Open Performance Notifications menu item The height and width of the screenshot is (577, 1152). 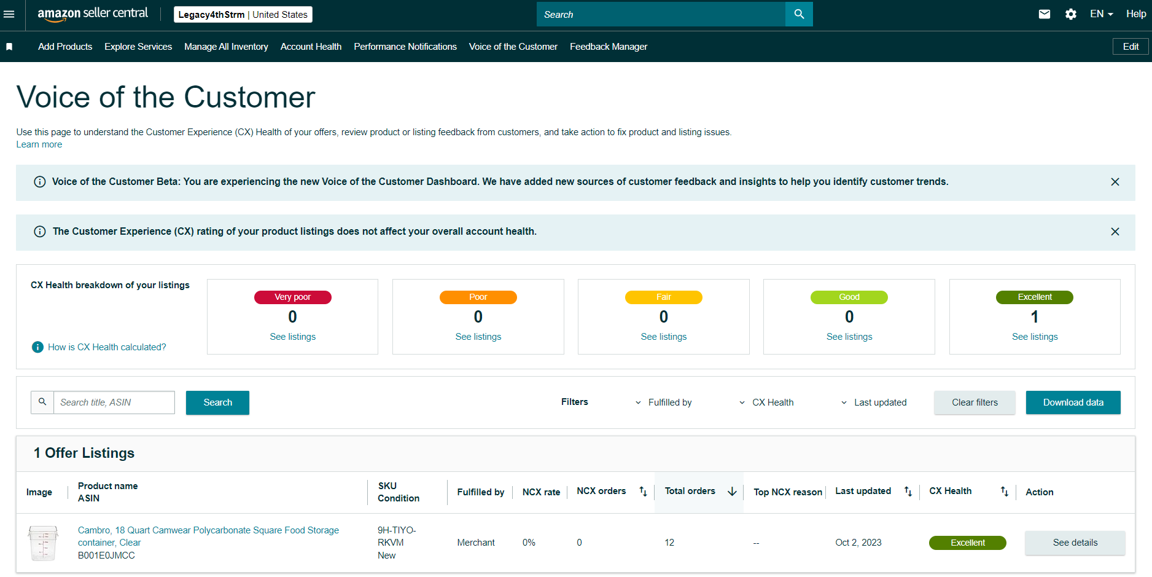click(x=405, y=47)
